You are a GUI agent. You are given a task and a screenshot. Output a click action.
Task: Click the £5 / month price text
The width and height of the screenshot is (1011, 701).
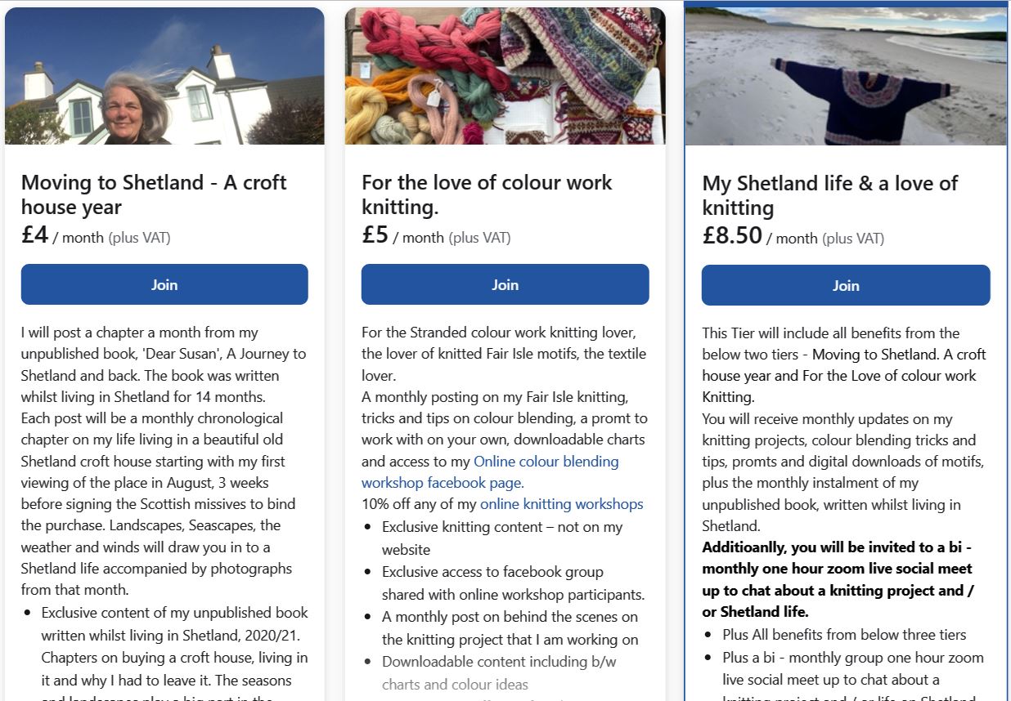click(x=436, y=236)
